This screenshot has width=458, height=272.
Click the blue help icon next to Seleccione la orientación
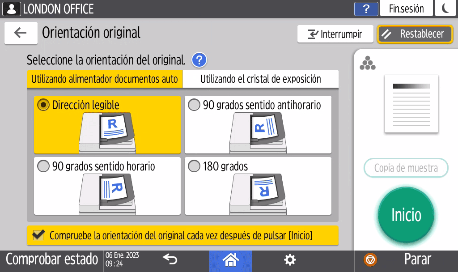(x=199, y=59)
